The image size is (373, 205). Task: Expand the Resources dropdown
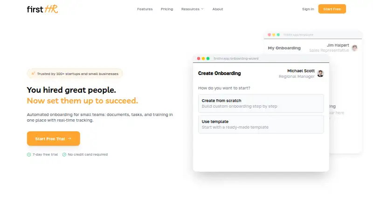[x=193, y=9]
